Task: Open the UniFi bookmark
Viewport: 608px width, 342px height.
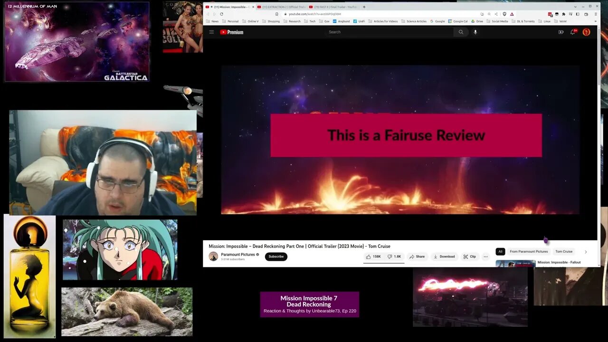Action: point(358,21)
